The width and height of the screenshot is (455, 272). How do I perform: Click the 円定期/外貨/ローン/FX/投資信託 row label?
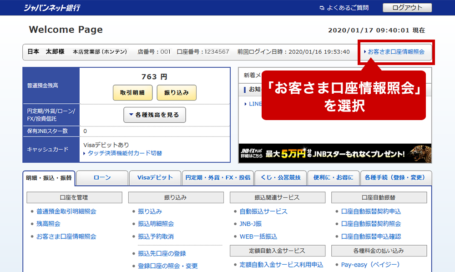[x=51, y=115]
